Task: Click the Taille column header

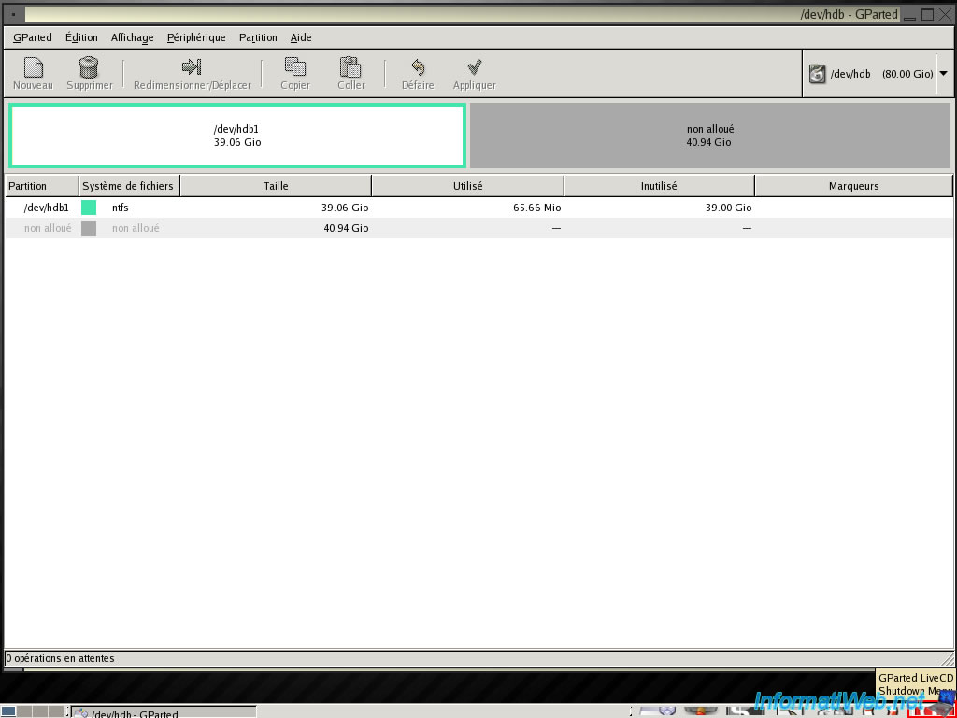Action: click(276, 186)
